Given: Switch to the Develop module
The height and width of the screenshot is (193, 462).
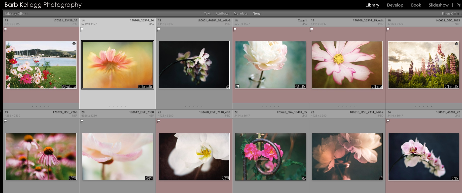Looking at the screenshot, I should pos(395,5).
